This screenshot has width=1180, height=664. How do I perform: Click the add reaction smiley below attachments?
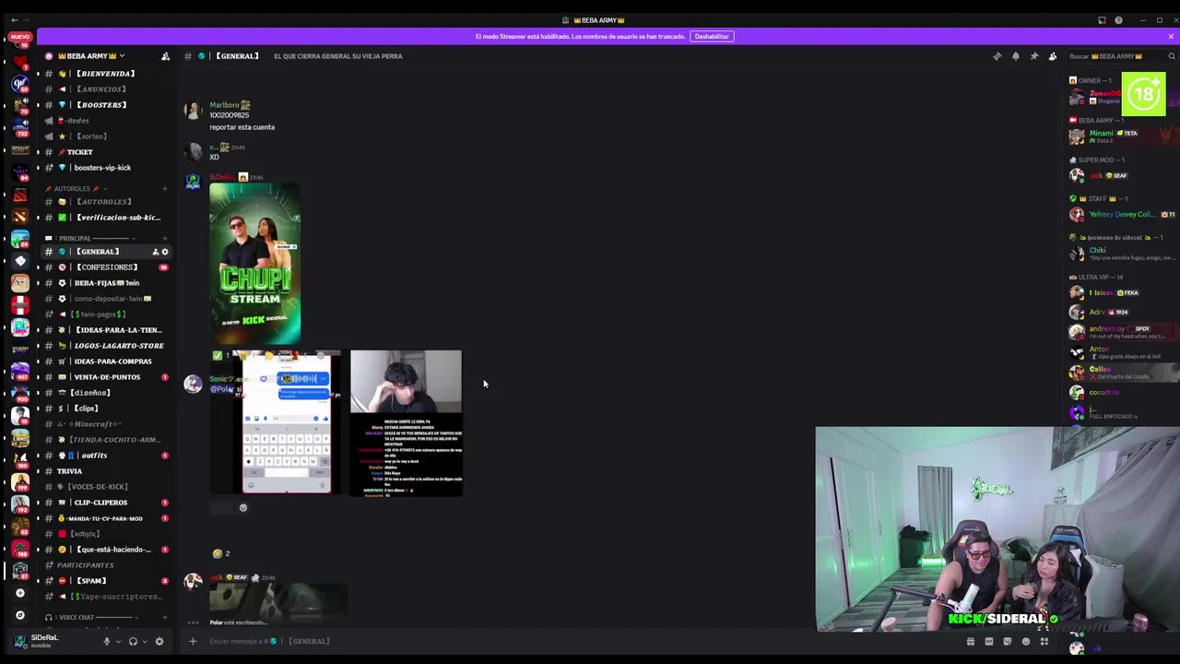[x=243, y=507]
